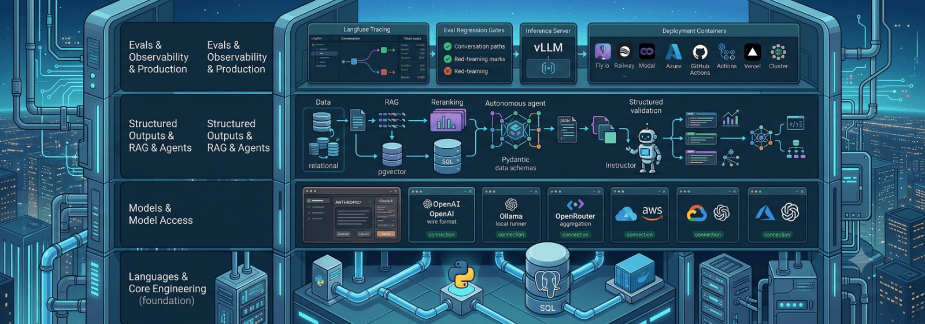Click the large SQL cylinder under Reranking
Viewport: 925px width, 324px height.
(447, 156)
